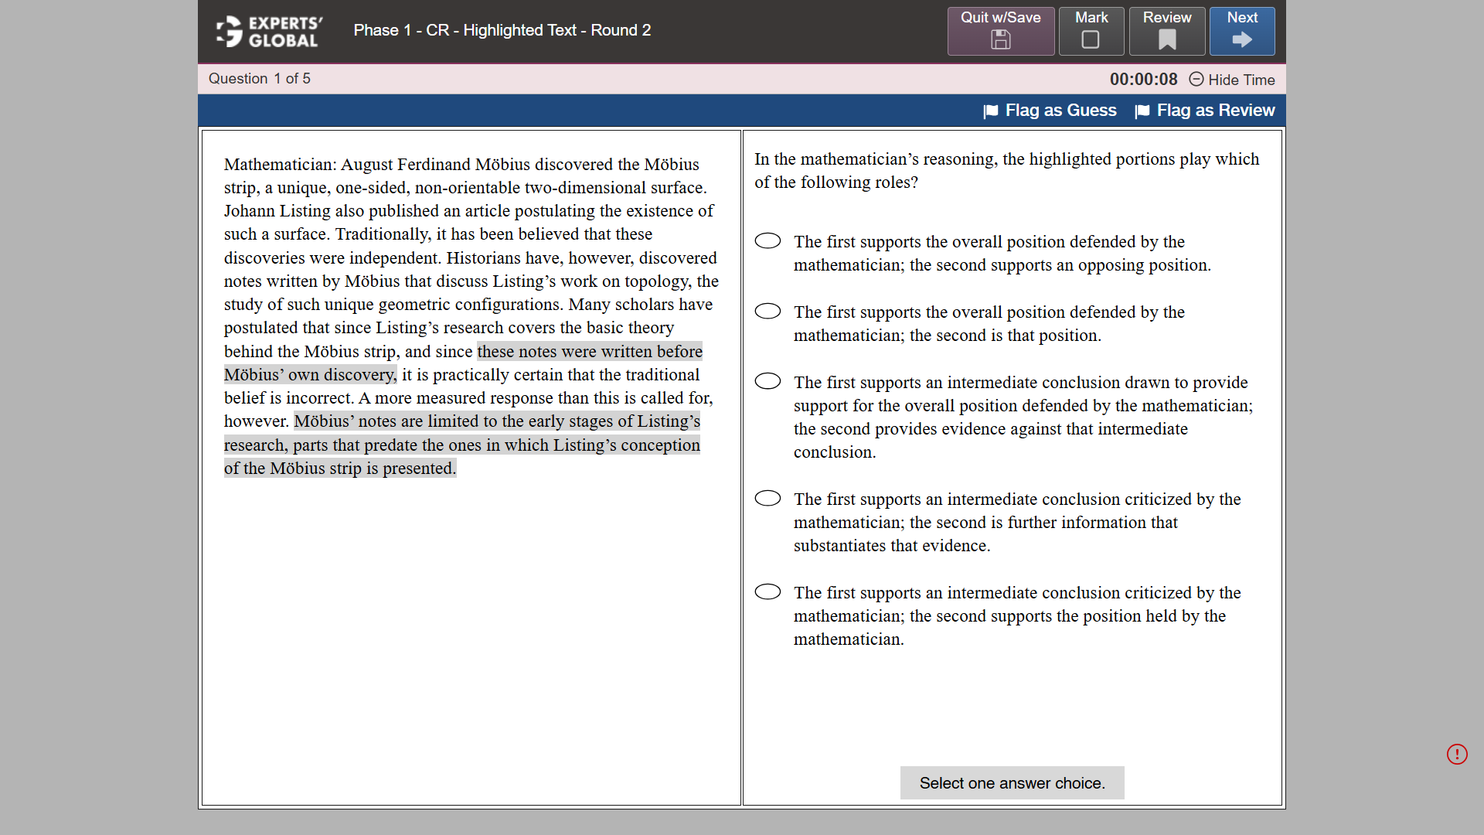This screenshot has width=1484, height=835.
Task: Click the timer showing 00:00:08
Action: pos(1143,79)
